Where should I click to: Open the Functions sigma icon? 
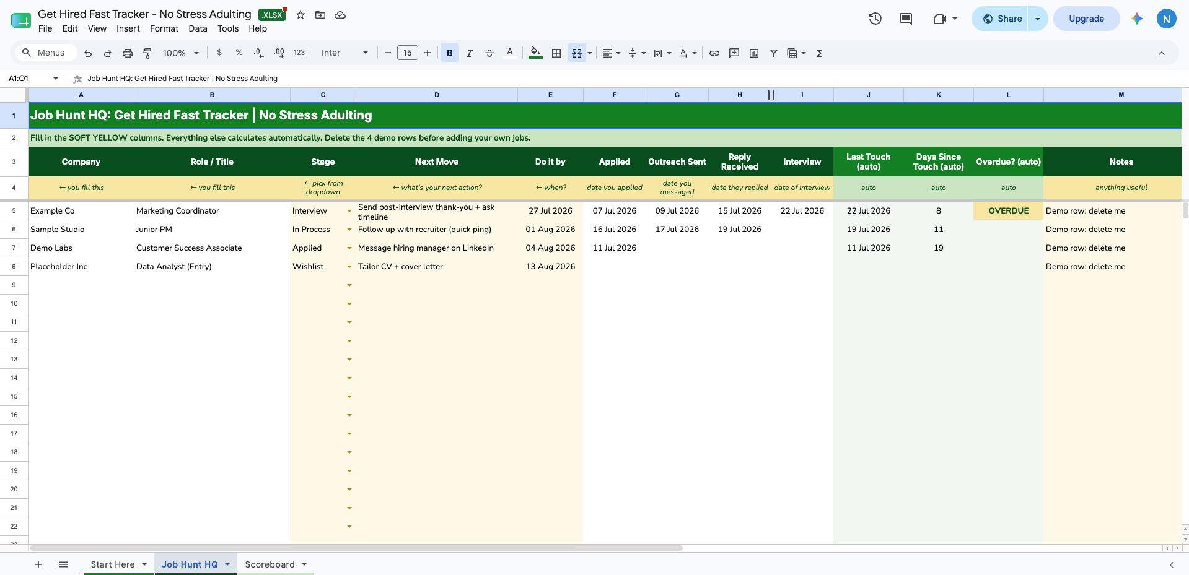pyautogui.click(x=820, y=53)
